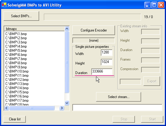Open the Select BMPs file dialog
166x126 pixels.
tap(21, 16)
